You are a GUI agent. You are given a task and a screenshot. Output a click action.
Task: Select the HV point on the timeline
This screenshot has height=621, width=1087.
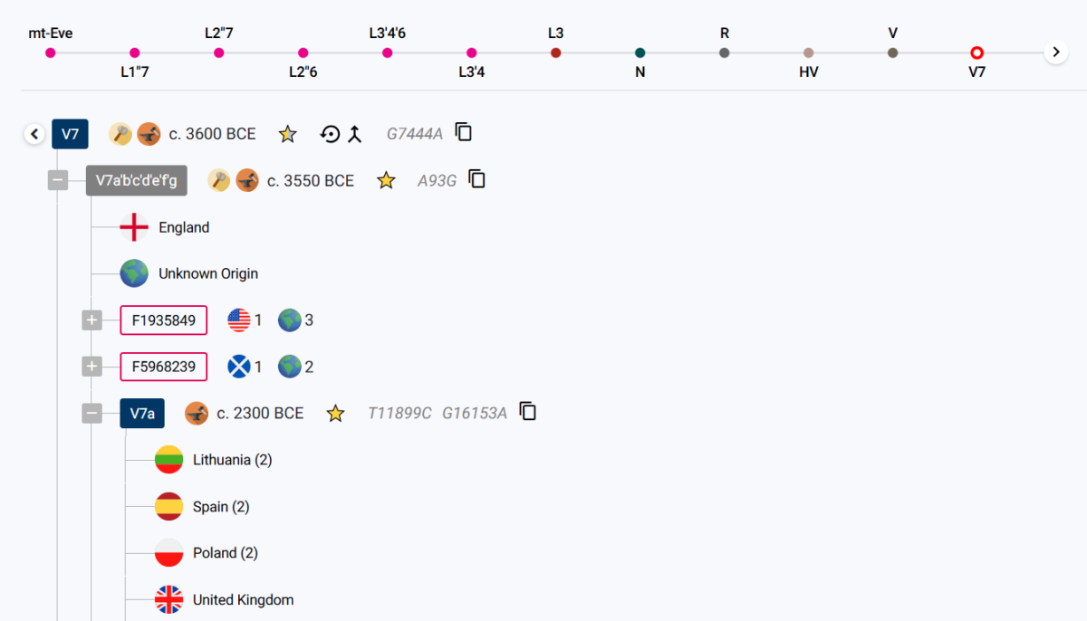tap(808, 53)
